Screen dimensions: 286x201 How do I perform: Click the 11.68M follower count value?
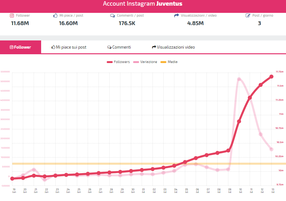(20, 23)
